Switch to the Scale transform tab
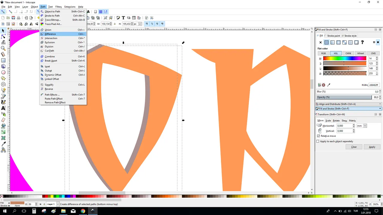The width and height of the screenshot is (383, 215). [x=328, y=121]
